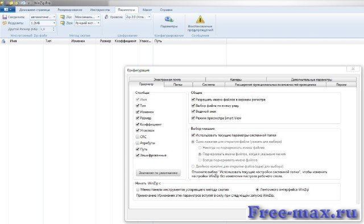Open the Параметры configuration icon
This screenshot has height=224, width=364.
[169, 19]
